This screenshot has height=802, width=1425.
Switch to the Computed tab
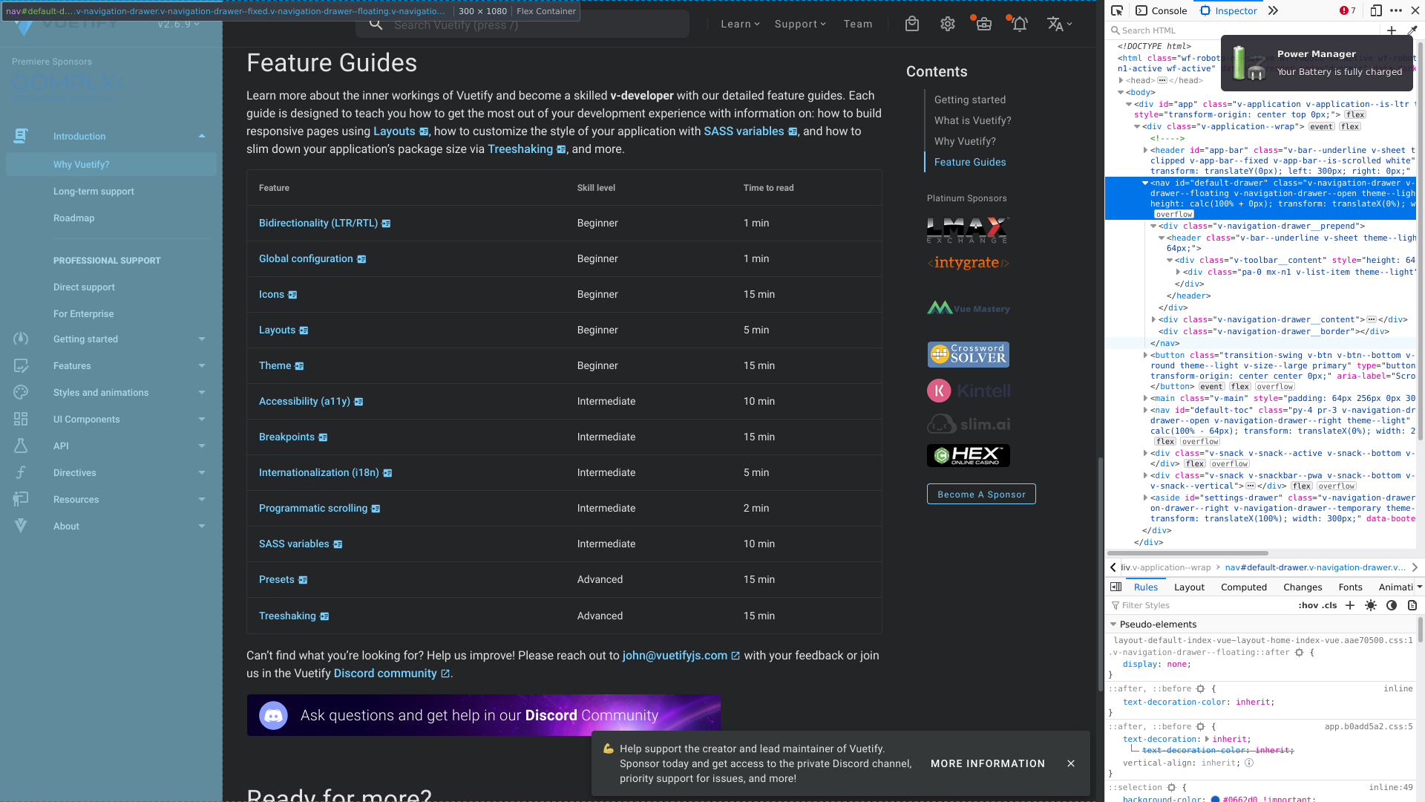coord(1243,587)
